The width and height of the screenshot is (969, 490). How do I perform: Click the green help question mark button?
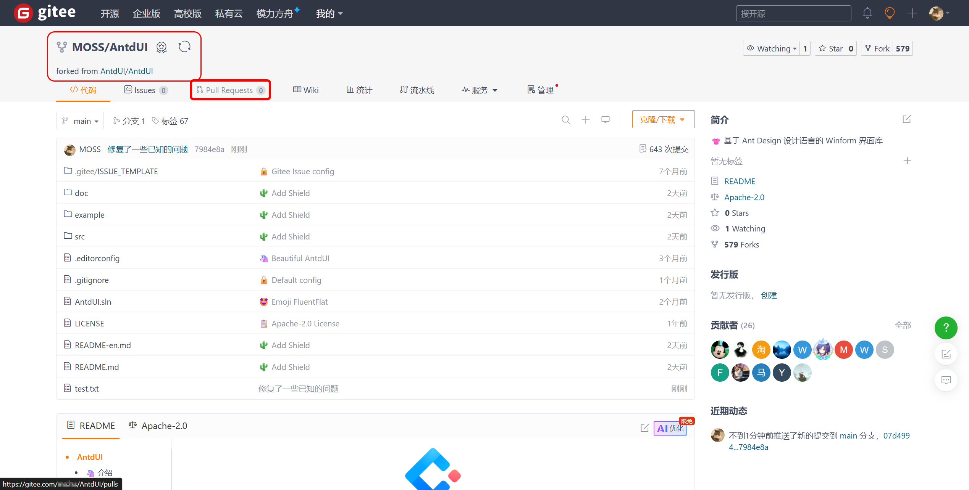click(945, 328)
